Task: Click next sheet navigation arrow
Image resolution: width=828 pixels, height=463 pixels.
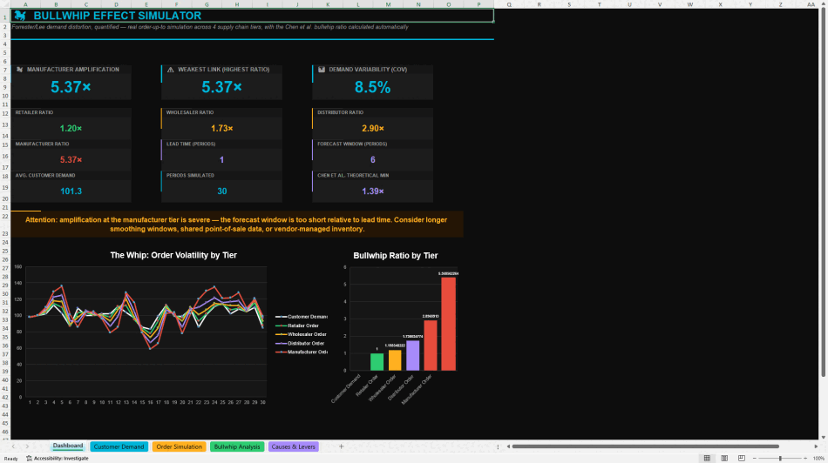Action: point(27,446)
